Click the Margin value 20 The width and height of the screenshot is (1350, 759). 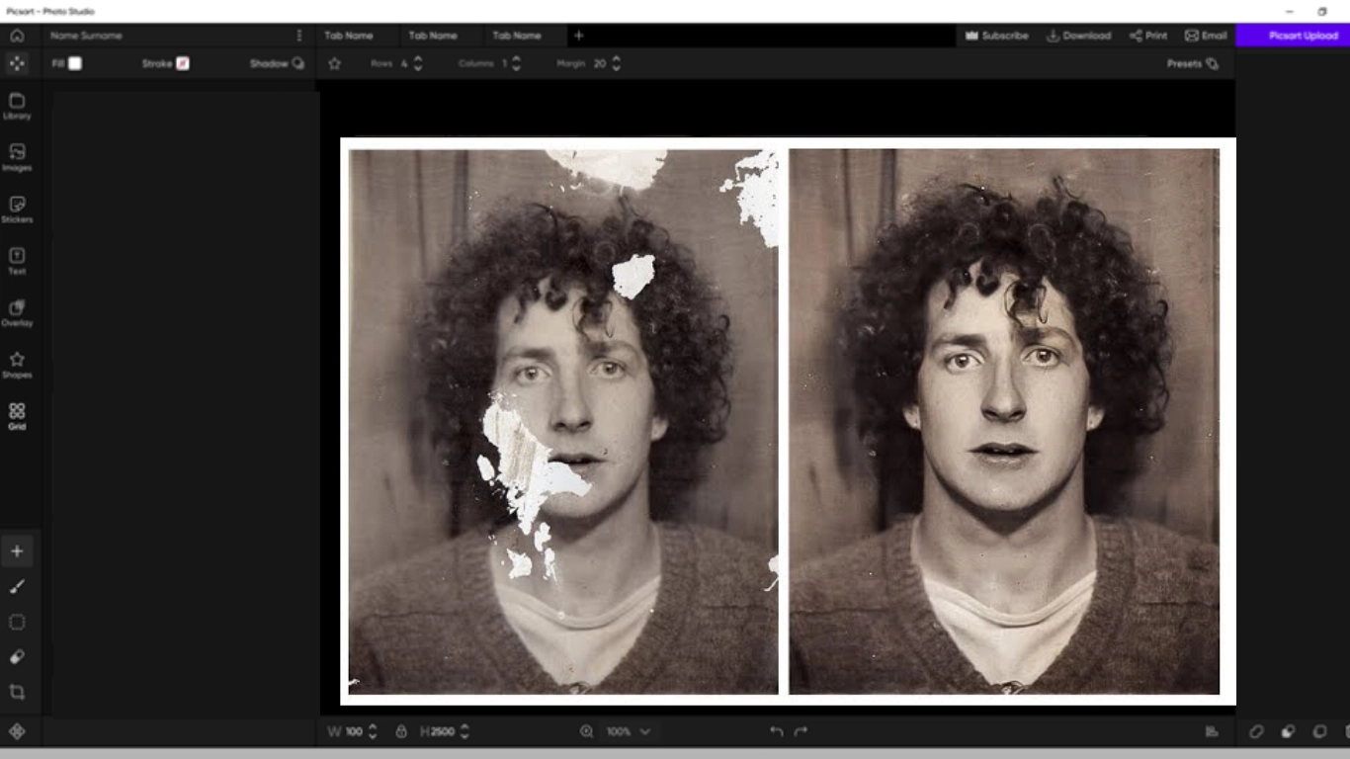(x=600, y=63)
